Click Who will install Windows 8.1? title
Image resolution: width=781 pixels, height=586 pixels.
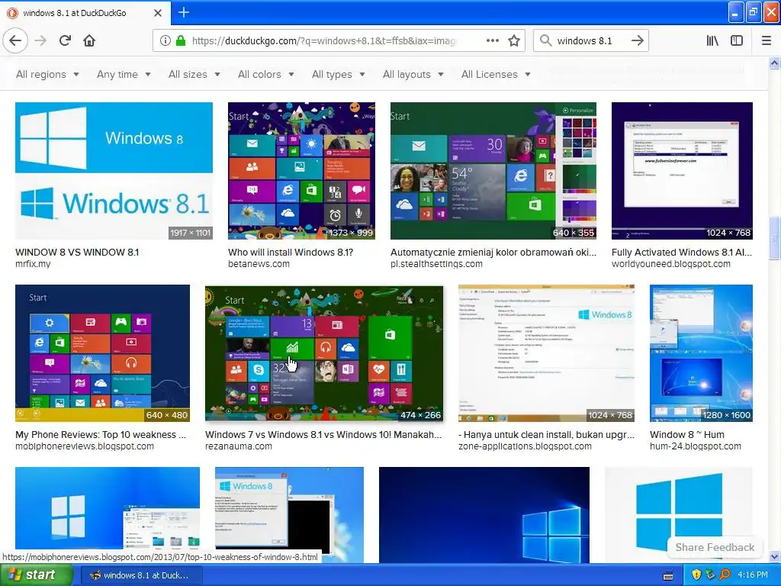point(291,252)
